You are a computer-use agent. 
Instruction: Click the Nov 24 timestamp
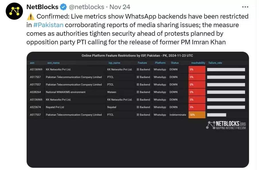click(120, 7)
